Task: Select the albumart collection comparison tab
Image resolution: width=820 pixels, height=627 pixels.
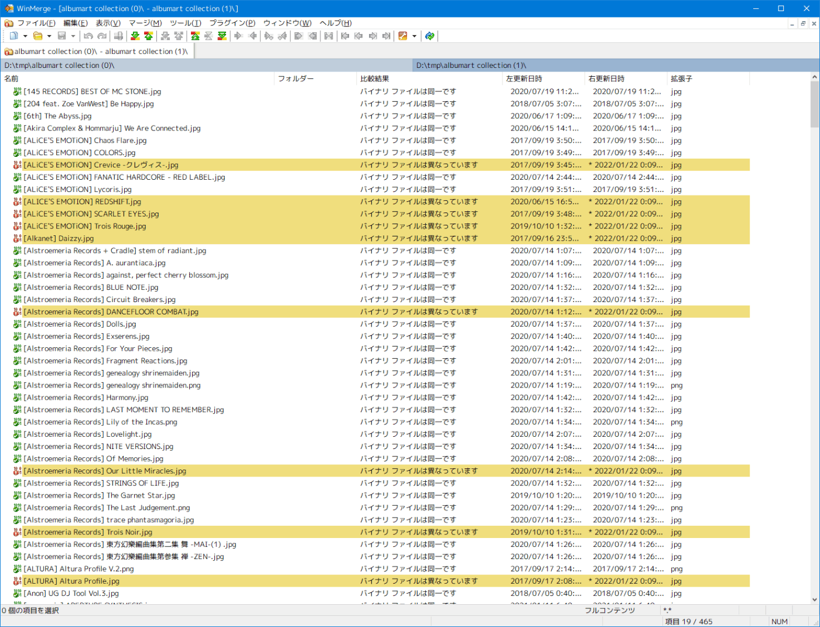Action: coord(97,52)
